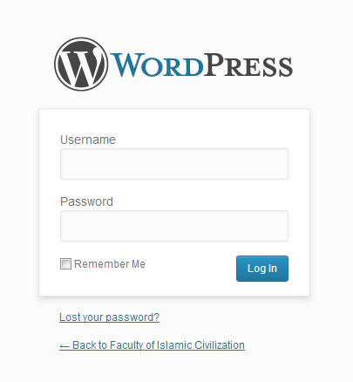Screen dimensions: 353x382
Task: Click the 'Password' field label
Action: (86, 201)
